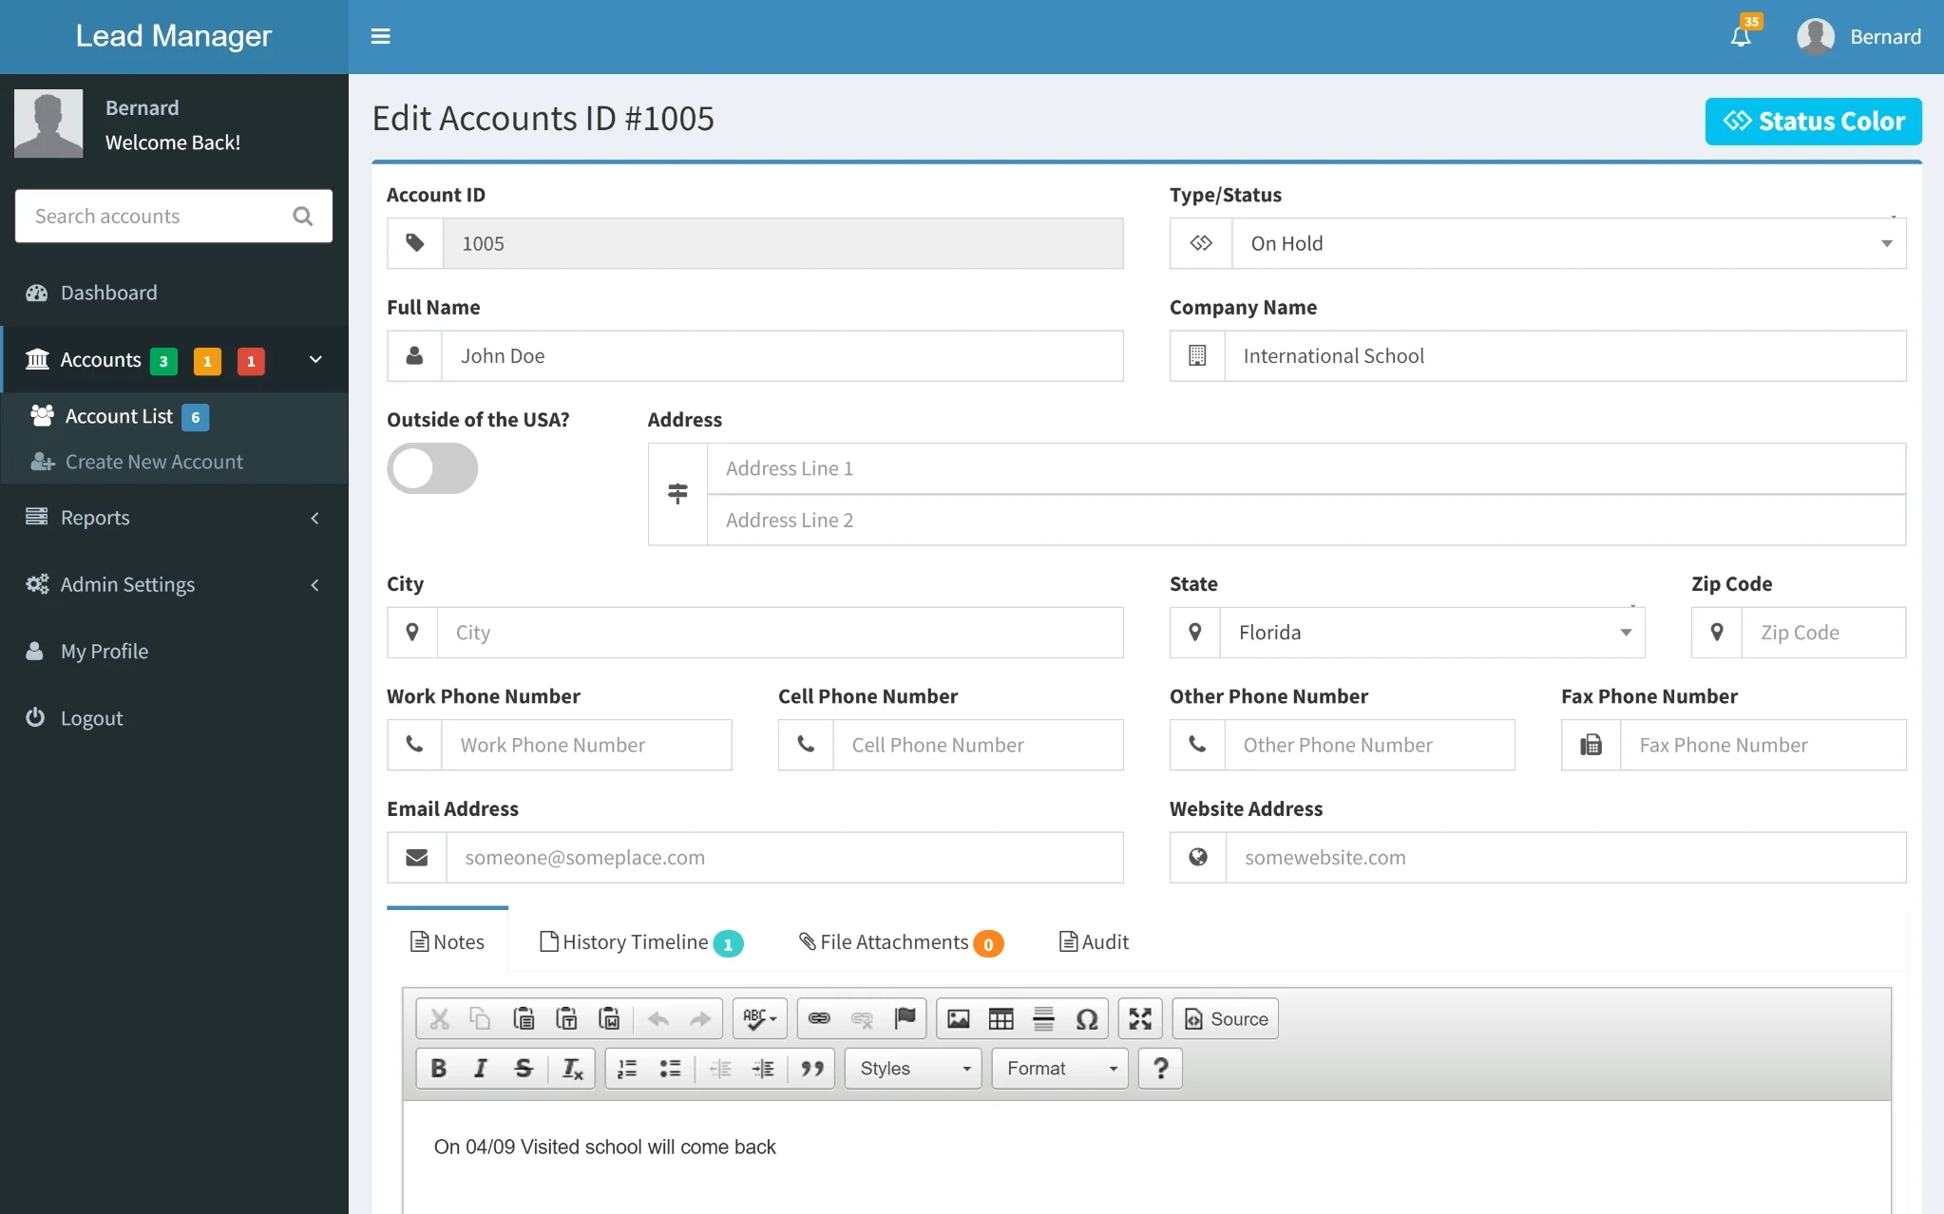Focus the Search accounts field
Image resolution: width=1944 pixels, height=1214 pixels.
tap(174, 216)
